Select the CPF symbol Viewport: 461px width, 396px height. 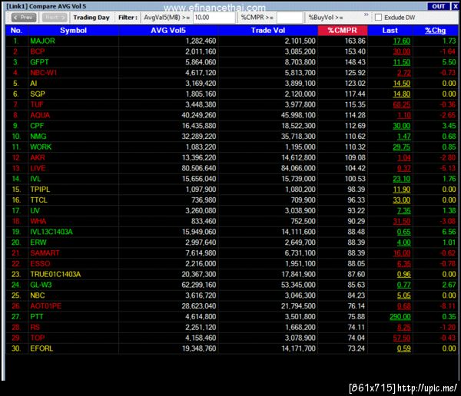coord(37,126)
